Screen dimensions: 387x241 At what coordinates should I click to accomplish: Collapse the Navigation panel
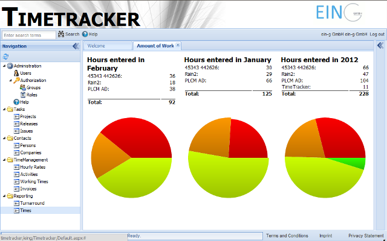coord(76,46)
